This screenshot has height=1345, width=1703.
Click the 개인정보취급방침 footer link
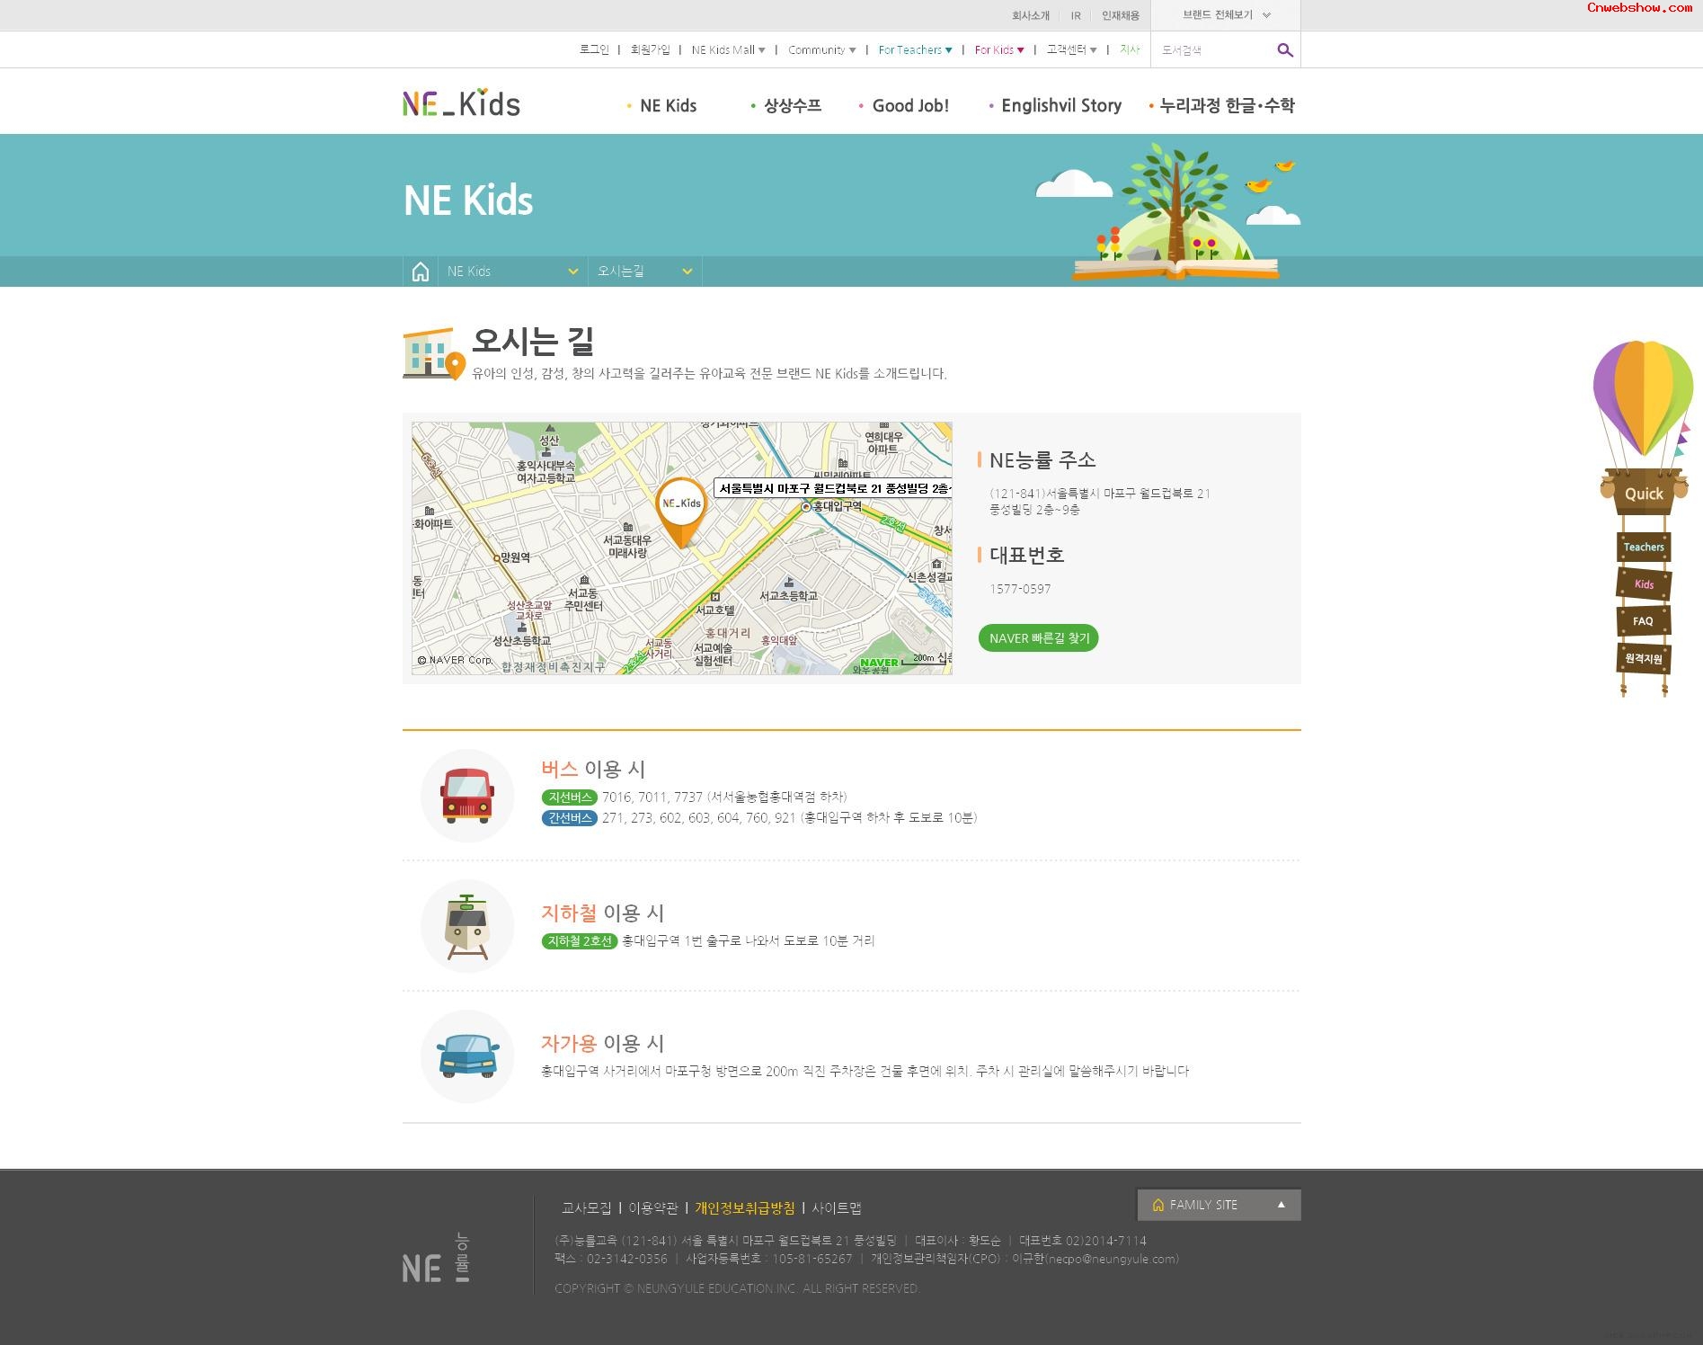(x=745, y=1208)
